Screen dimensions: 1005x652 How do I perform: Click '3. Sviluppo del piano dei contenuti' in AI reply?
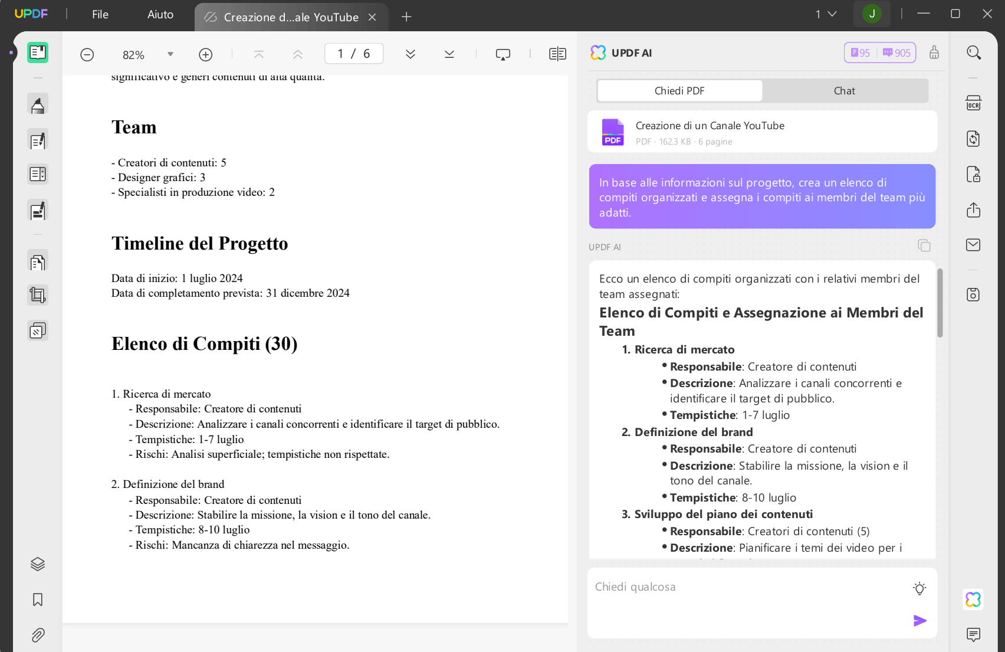tap(717, 514)
